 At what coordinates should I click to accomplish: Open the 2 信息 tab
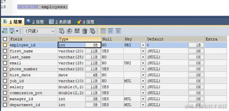pyautogui.click(x=35, y=22)
